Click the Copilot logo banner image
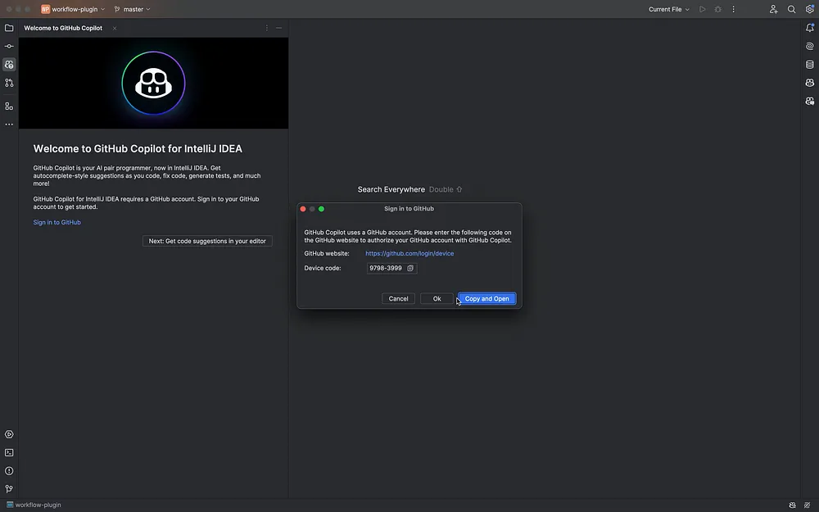 (x=154, y=83)
